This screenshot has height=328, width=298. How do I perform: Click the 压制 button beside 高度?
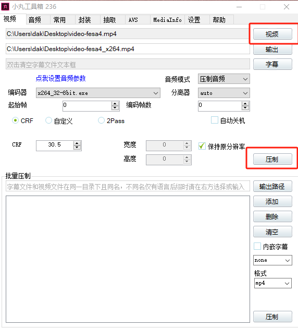[x=272, y=159]
